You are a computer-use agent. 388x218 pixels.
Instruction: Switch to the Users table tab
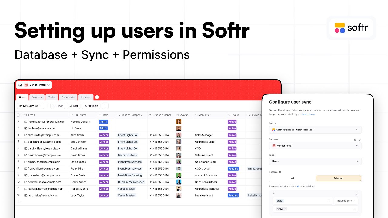click(22, 97)
